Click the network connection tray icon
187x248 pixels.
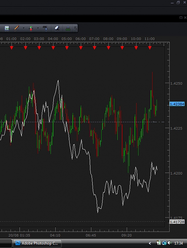point(164,243)
